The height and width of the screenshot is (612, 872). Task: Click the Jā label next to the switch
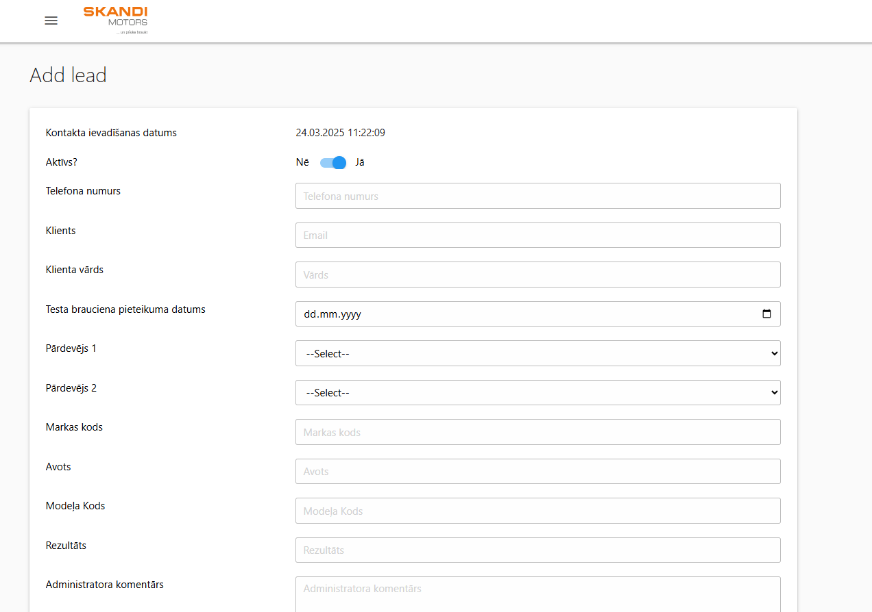coord(359,162)
